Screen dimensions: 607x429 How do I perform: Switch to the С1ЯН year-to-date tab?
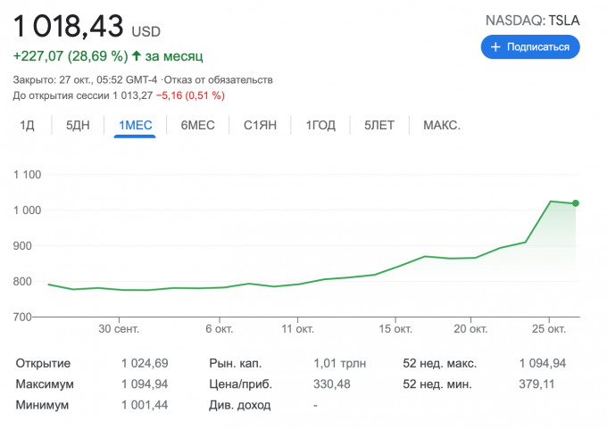point(260,126)
